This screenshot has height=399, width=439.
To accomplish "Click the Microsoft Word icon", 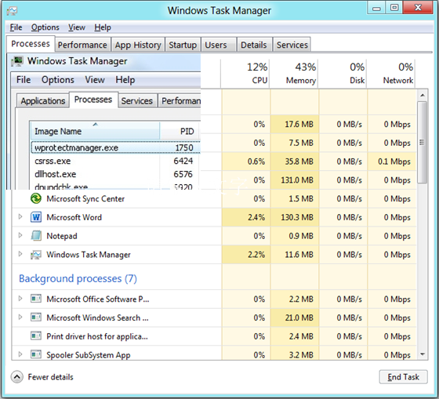I will 36,217.
